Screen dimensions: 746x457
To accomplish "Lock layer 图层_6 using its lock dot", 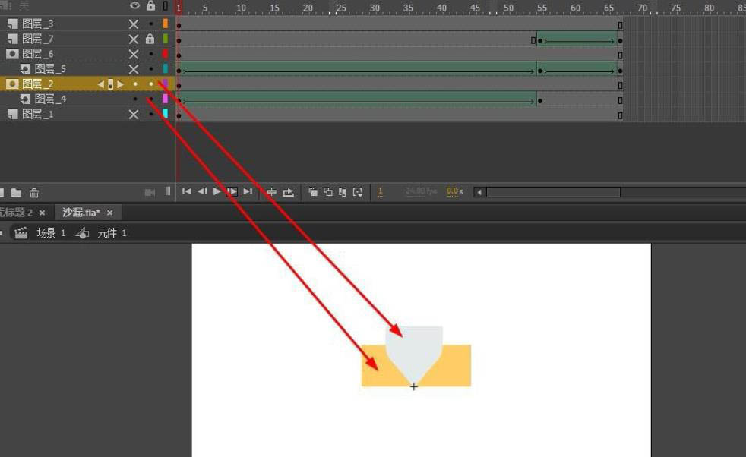I will [x=151, y=54].
